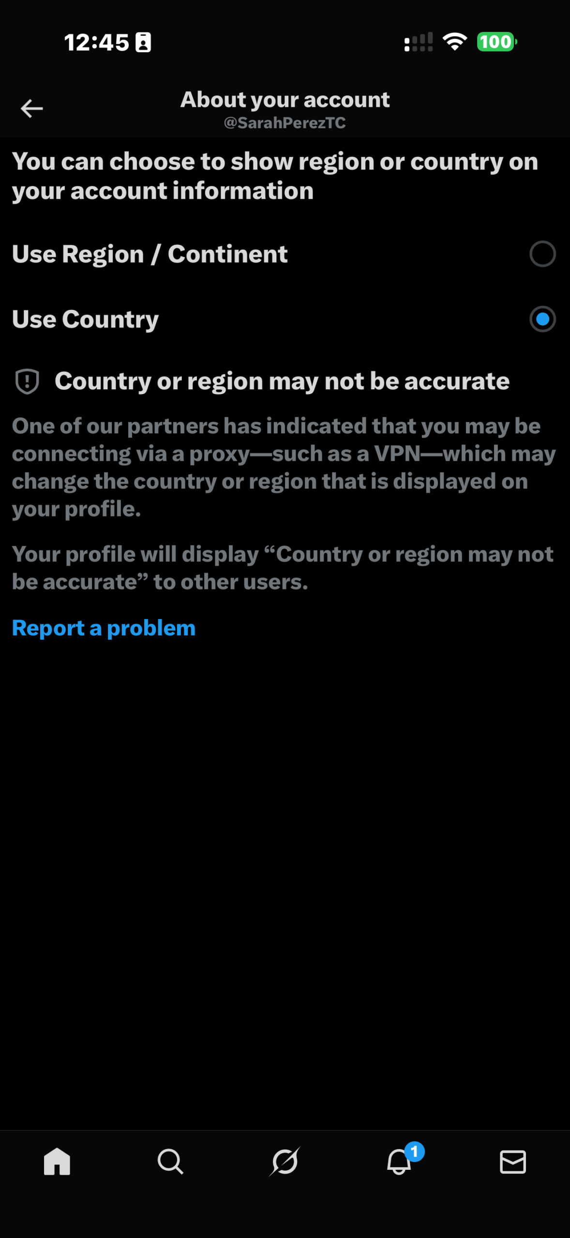Tap the Use Region / Continent label
Viewport: 570px width, 1238px height.
(x=150, y=254)
